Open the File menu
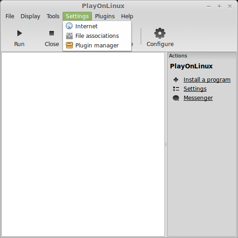238x238 pixels. click(x=10, y=16)
